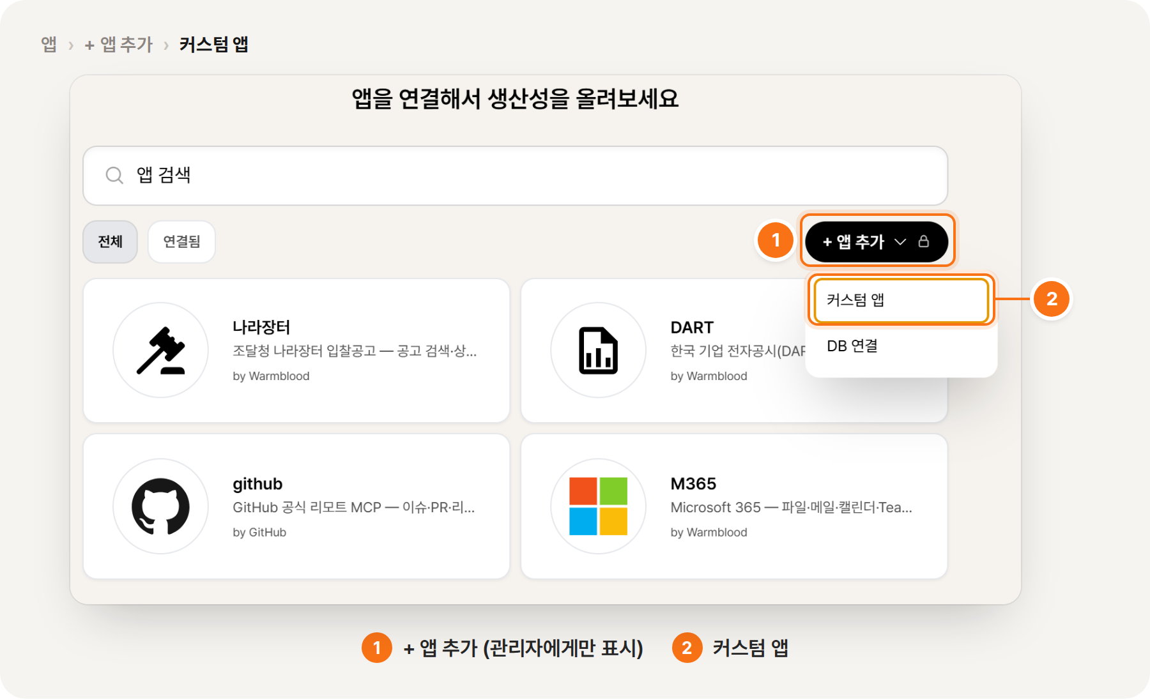Switch to the 전체 filter tab
This screenshot has width=1150, height=700.
tap(110, 241)
